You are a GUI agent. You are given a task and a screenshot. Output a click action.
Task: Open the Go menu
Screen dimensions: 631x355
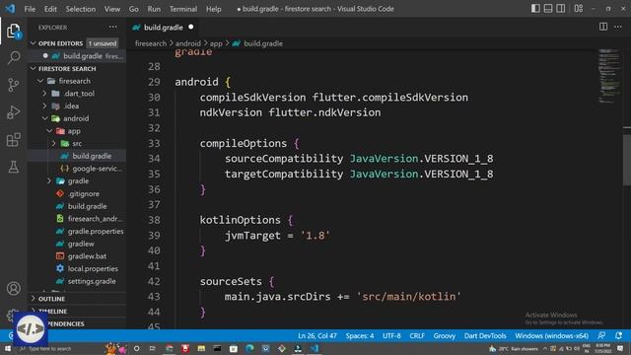134,9
